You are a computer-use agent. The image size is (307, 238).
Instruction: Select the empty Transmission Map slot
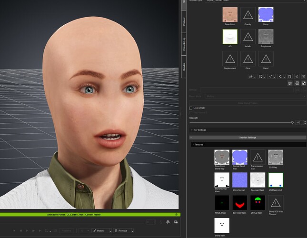click(x=257, y=157)
